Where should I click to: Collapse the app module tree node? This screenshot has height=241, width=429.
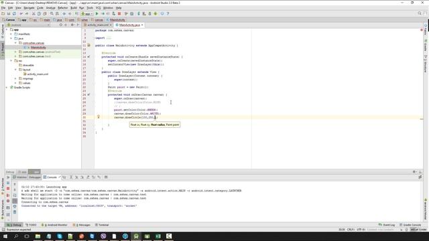pyautogui.click(x=7, y=29)
